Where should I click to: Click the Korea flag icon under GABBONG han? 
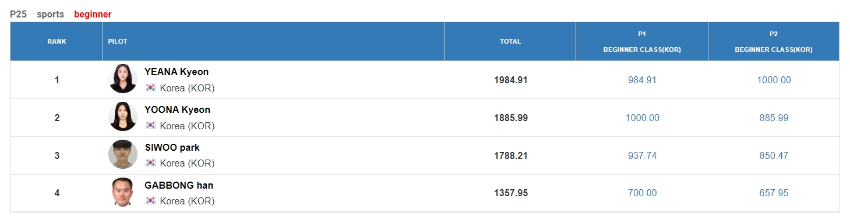151,201
